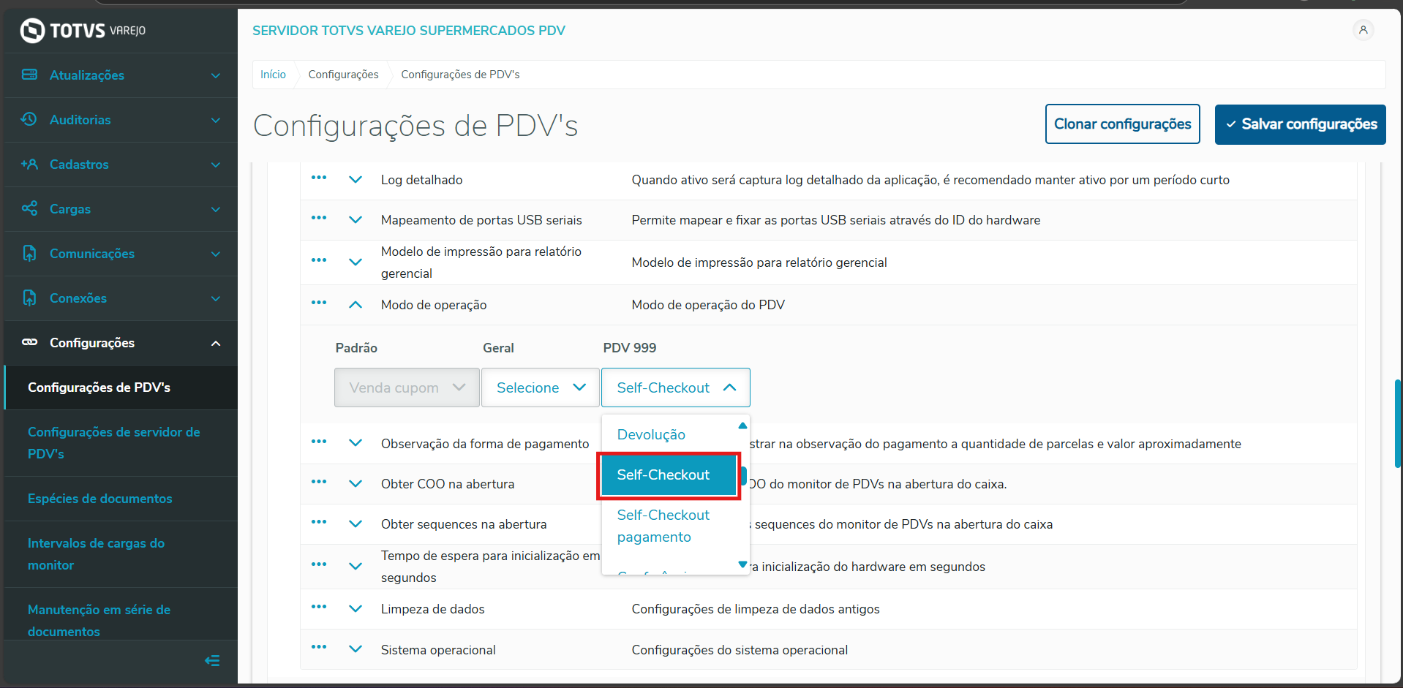Screen dimensions: 1403x688
Task: Choose the highlighted Self-Checkout option
Action: point(669,475)
